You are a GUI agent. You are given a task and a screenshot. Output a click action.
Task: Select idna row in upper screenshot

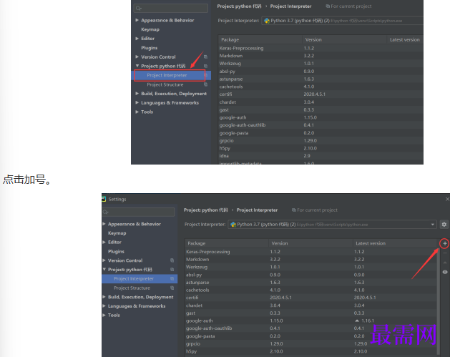[x=321, y=156]
